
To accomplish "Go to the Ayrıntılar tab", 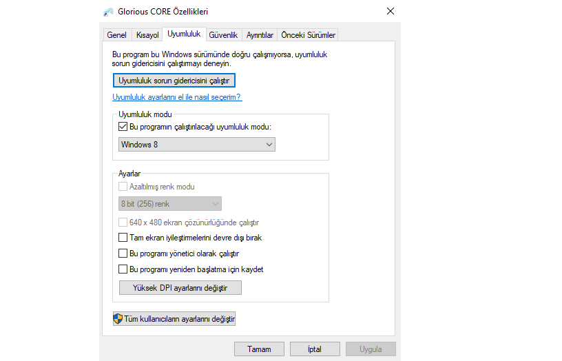I will pyautogui.click(x=260, y=35).
